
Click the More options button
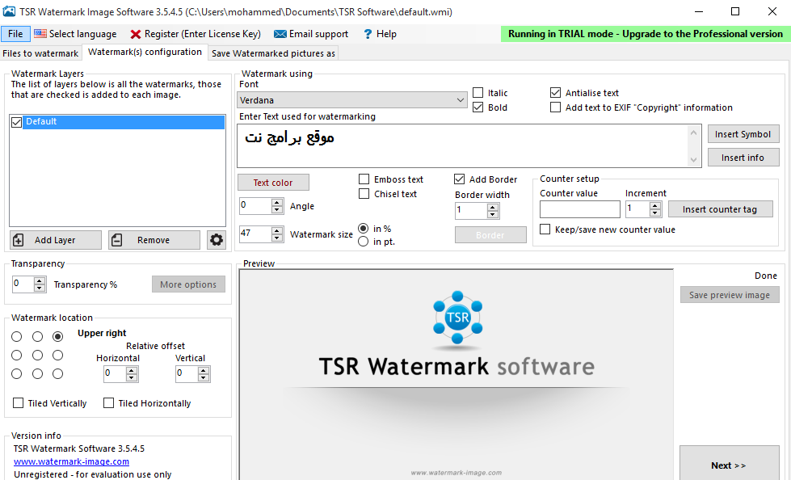click(x=189, y=284)
